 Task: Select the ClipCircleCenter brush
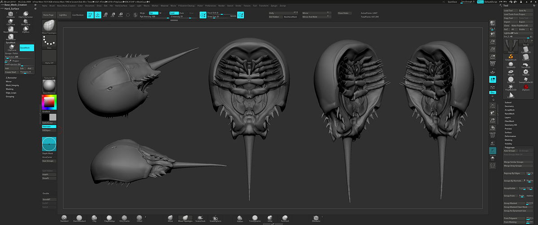(x=26, y=14)
